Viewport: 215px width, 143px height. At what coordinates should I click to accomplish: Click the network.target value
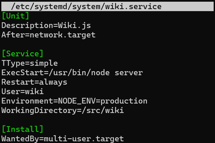coord(63,35)
